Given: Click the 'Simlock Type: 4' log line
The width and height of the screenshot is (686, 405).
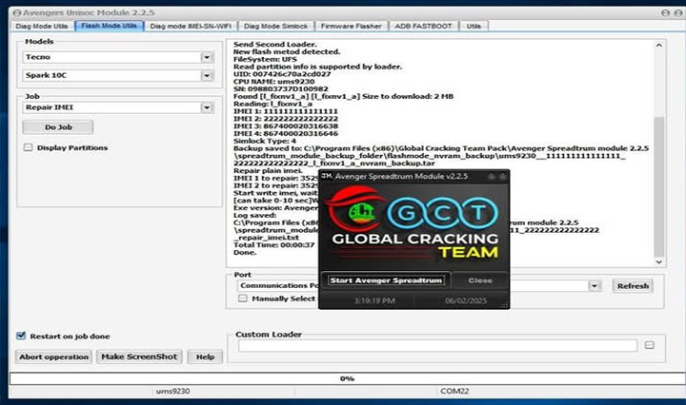Looking at the screenshot, I should pos(265,141).
